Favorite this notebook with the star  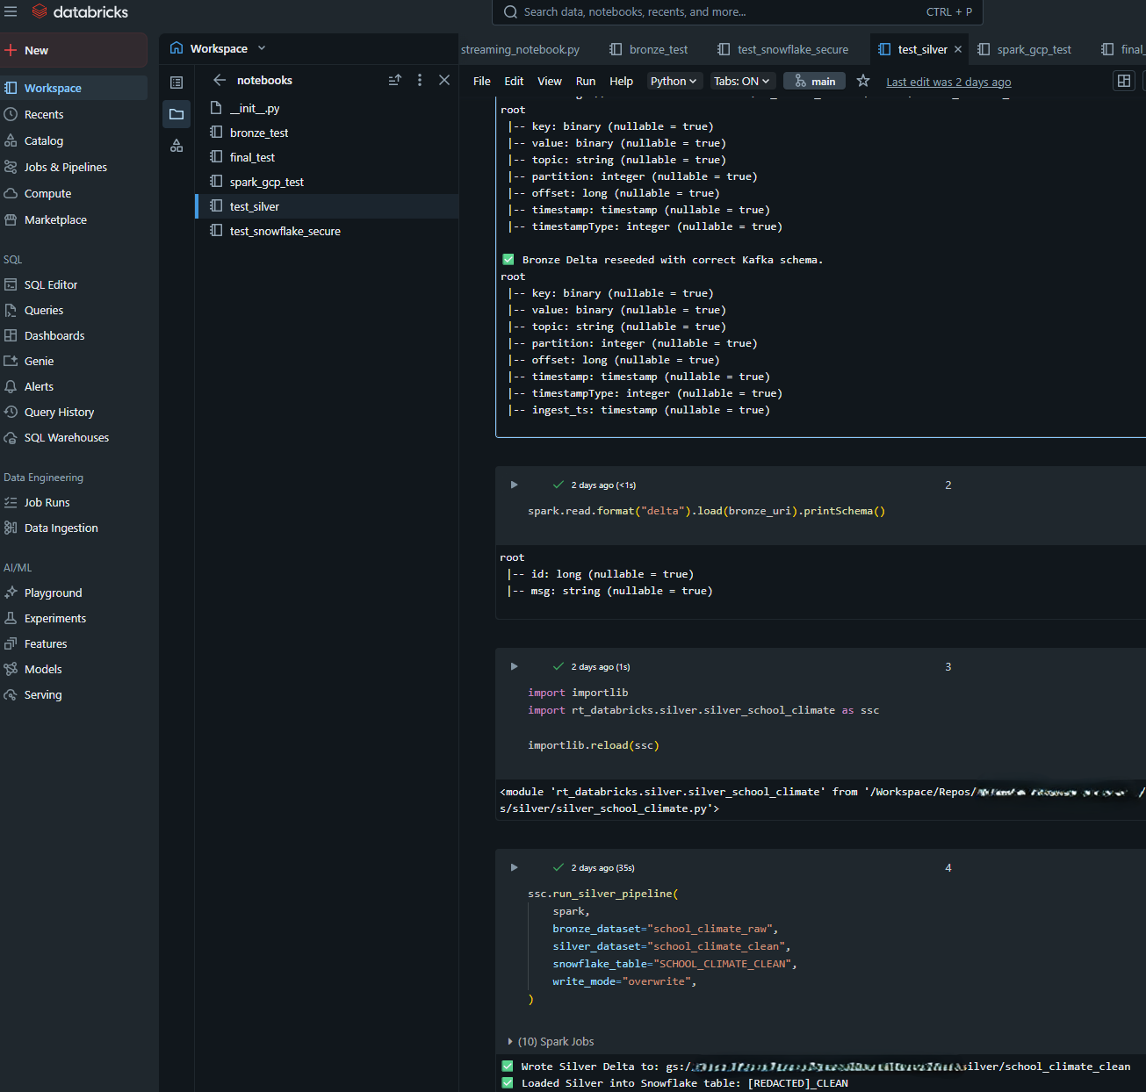[863, 81]
